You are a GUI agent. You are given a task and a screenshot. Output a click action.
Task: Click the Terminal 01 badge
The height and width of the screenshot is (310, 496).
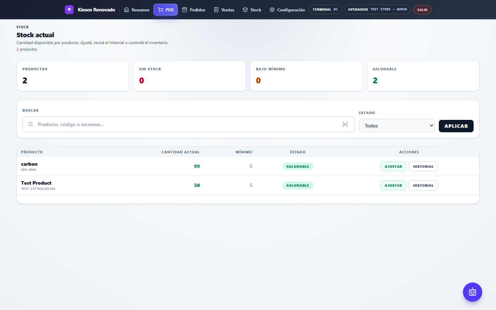(x=325, y=10)
